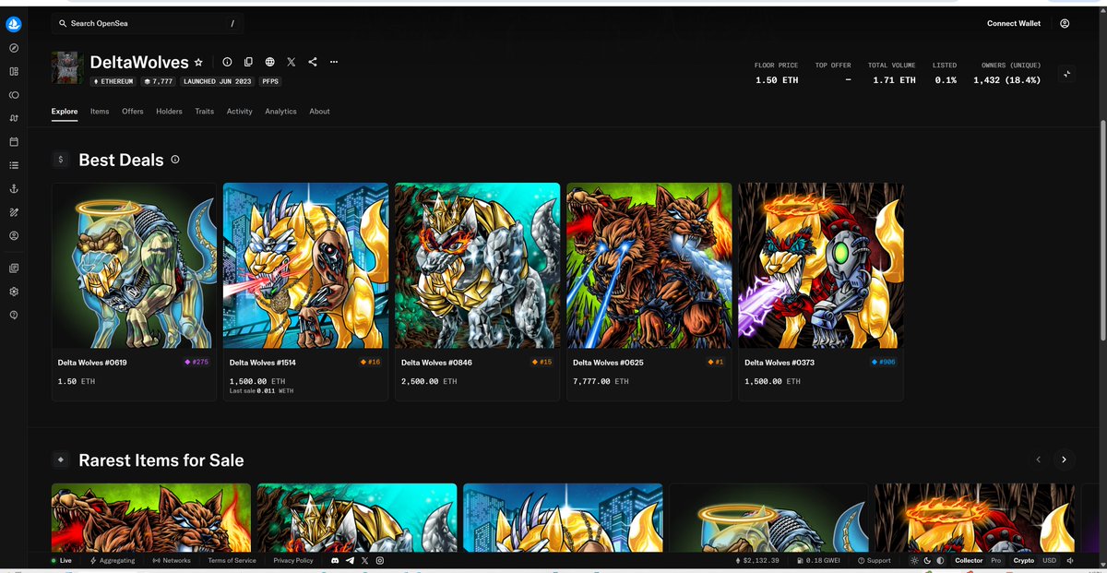Click the Live status indicator

(x=62, y=561)
